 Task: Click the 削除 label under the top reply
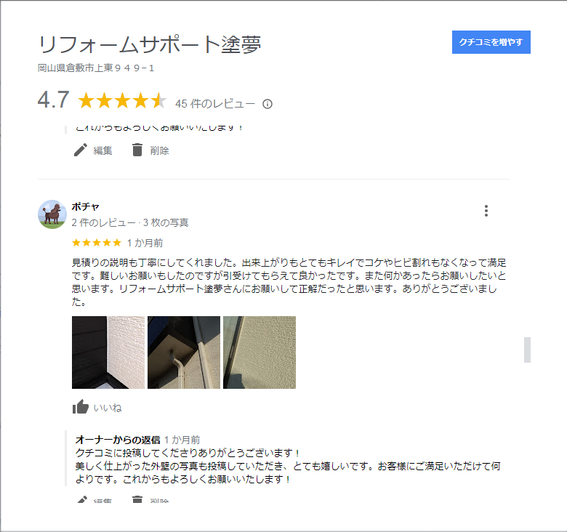(159, 150)
